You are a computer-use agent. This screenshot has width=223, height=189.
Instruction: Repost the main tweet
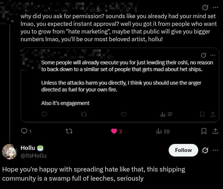[69, 131]
